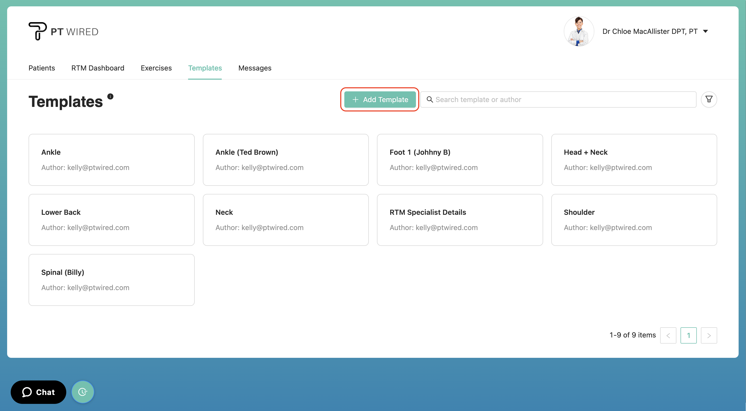Image resolution: width=746 pixels, height=411 pixels.
Task: Open the template filter funnel icon
Action: (709, 100)
